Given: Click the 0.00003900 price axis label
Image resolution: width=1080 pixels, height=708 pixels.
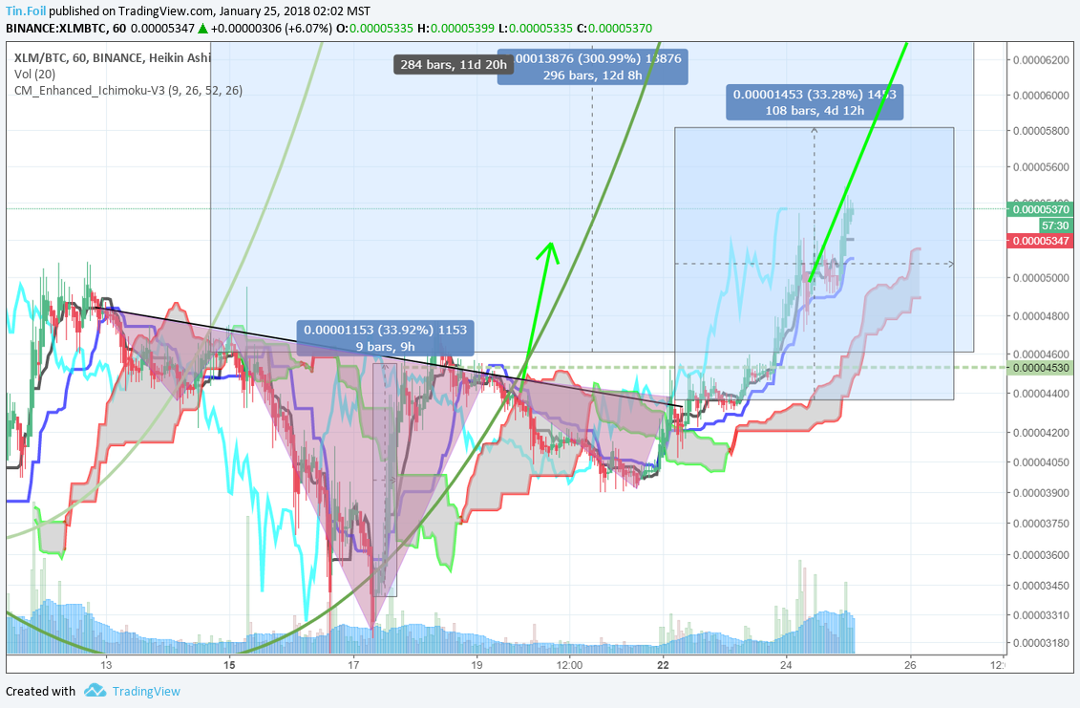Looking at the screenshot, I should [x=1041, y=493].
